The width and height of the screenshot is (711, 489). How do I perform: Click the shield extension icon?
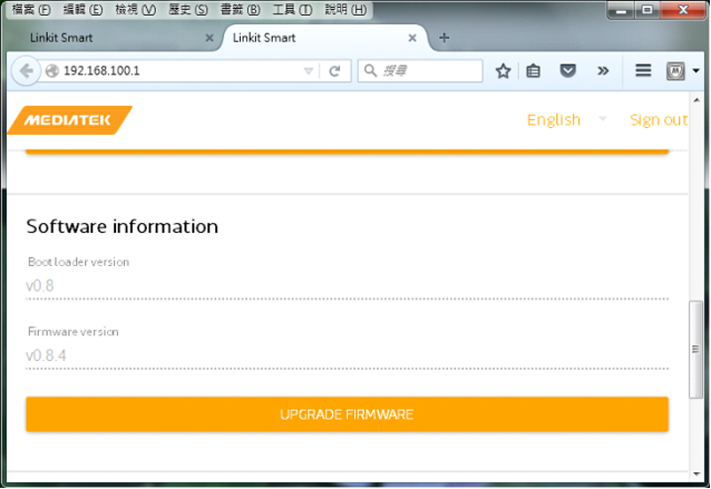coord(675,71)
